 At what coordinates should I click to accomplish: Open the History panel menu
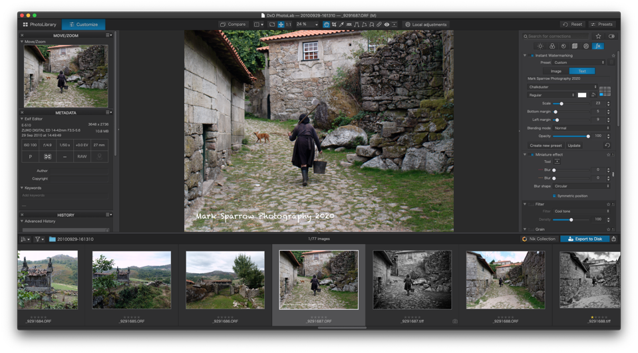click(x=108, y=215)
